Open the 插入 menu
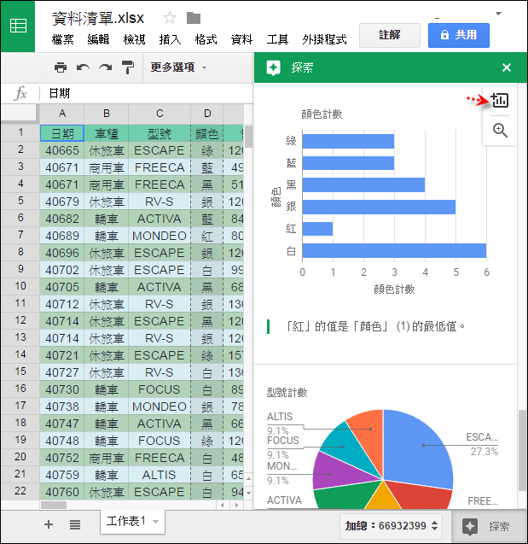The height and width of the screenshot is (544, 528). click(170, 39)
